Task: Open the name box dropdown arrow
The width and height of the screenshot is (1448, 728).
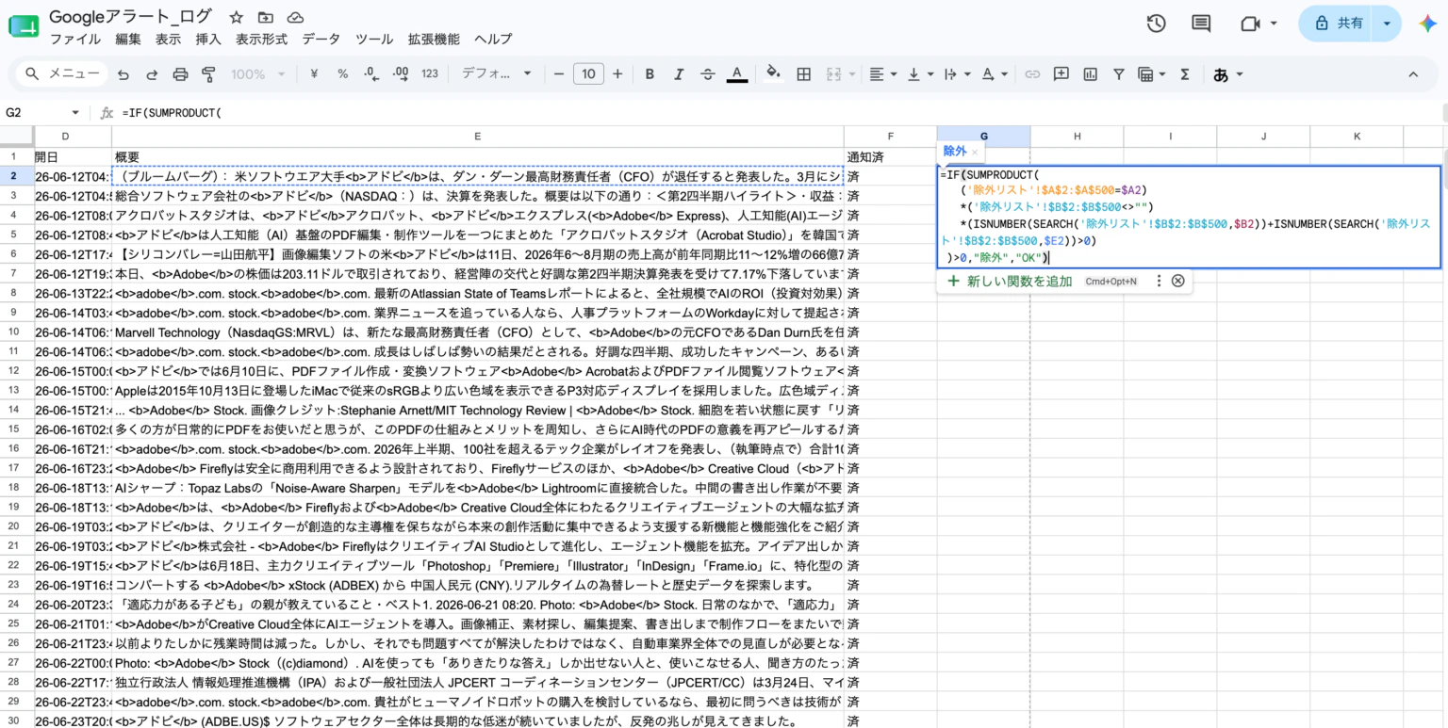Action: pos(75,112)
